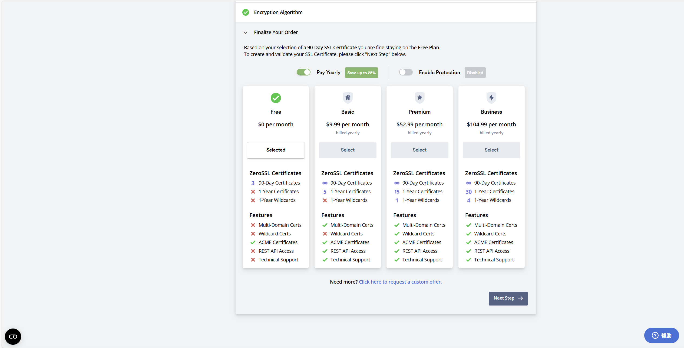This screenshot has height=348, width=684.
Task: Select the Premium plan
Action: pos(419,150)
